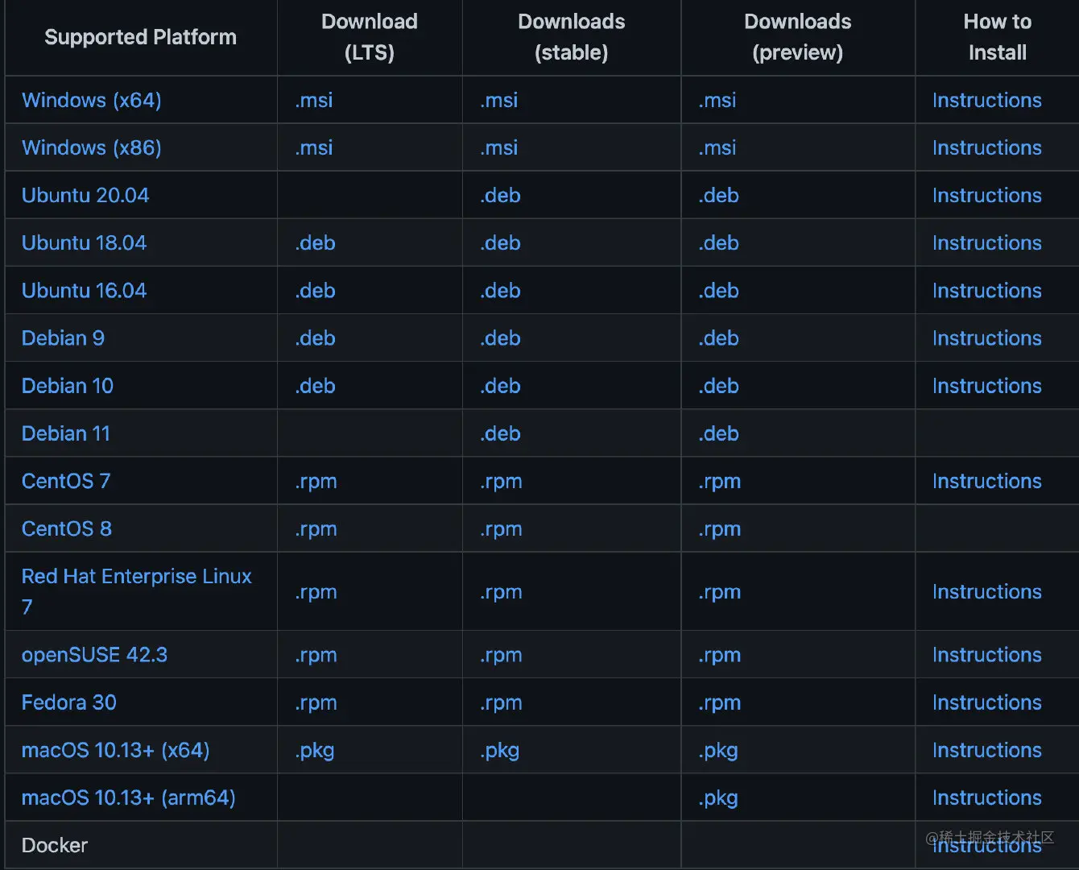The height and width of the screenshot is (870, 1079).
Task: Download the stable .deb for Ubuntu 18.04
Action: [x=501, y=242]
